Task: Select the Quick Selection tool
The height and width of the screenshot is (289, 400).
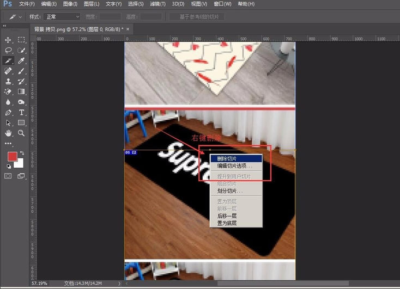Action: click(x=21, y=50)
